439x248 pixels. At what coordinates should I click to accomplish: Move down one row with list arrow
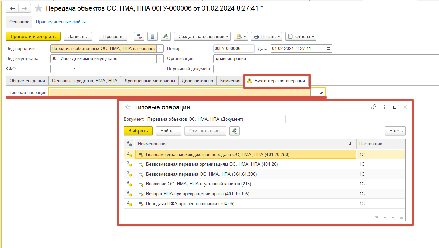393,217
